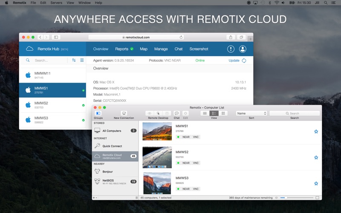Click the Groups sidebar toggle icon
The image size is (341, 213).
(98, 113)
